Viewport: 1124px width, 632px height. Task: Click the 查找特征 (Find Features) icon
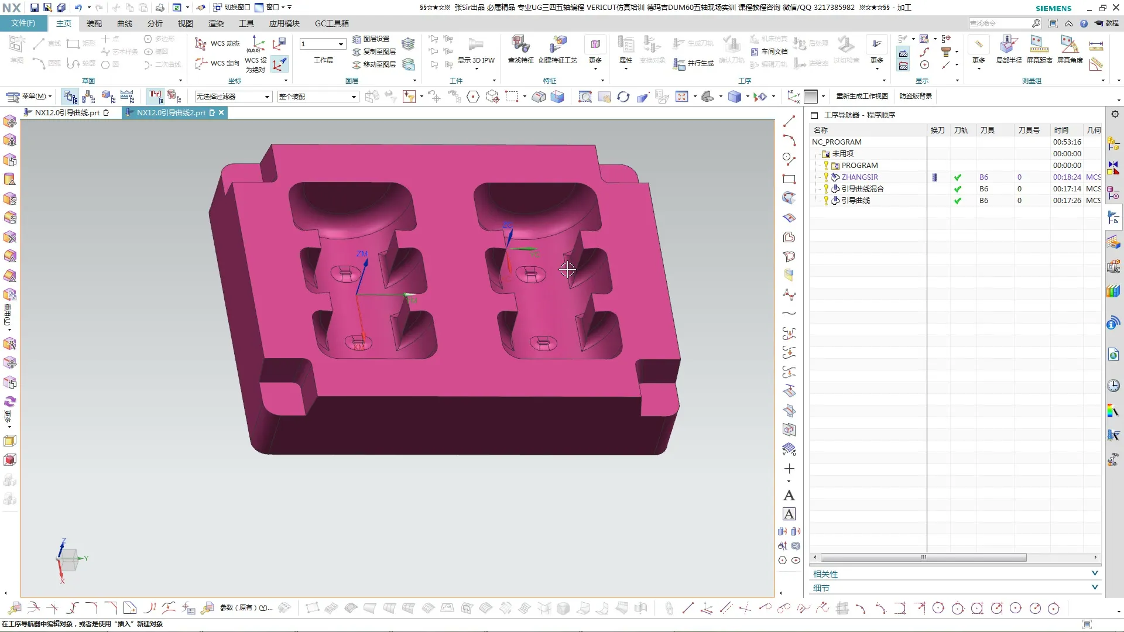pyautogui.click(x=520, y=44)
